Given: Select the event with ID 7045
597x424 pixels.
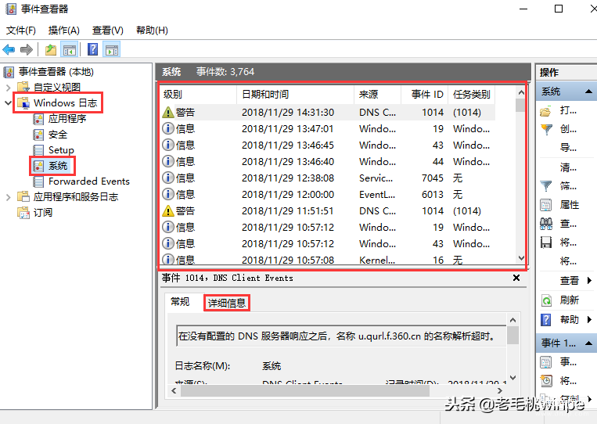Looking at the screenshot, I should click(328, 178).
